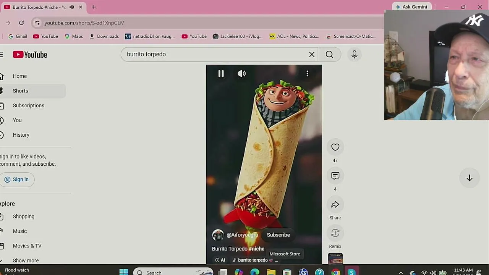Image resolution: width=489 pixels, height=275 pixels.
Task: Reload the current page
Action: pos(21,23)
